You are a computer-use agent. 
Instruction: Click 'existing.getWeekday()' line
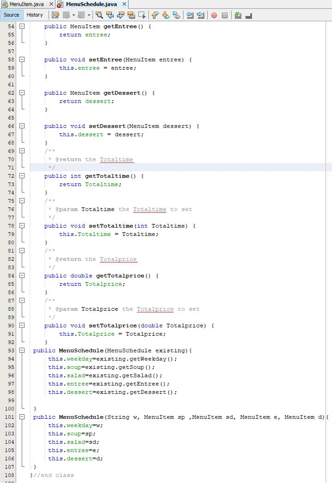pos(112,359)
